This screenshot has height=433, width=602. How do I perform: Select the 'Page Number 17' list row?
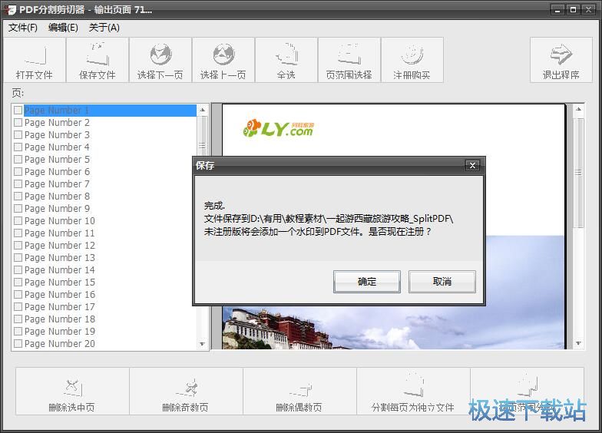[104, 307]
